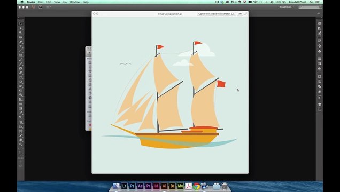This screenshot has height=192, width=340.
Task: Open Spotlight search in menu bar
Action: pyautogui.click(x=311, y=2)
